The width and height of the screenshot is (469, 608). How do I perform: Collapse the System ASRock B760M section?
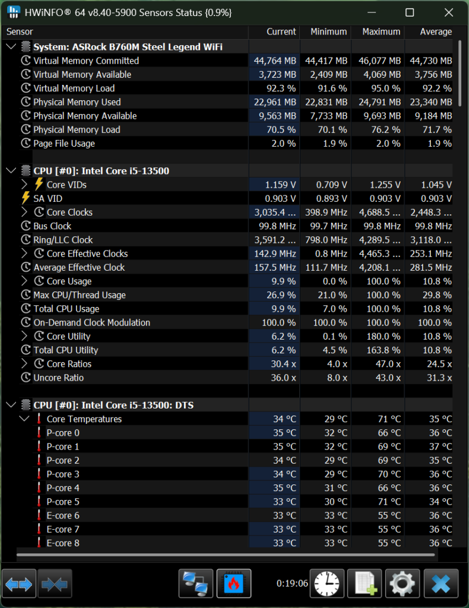pos(11,47)
